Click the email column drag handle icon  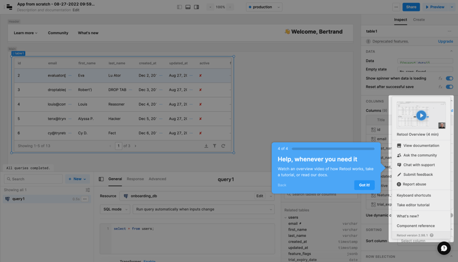pos(373,139)
